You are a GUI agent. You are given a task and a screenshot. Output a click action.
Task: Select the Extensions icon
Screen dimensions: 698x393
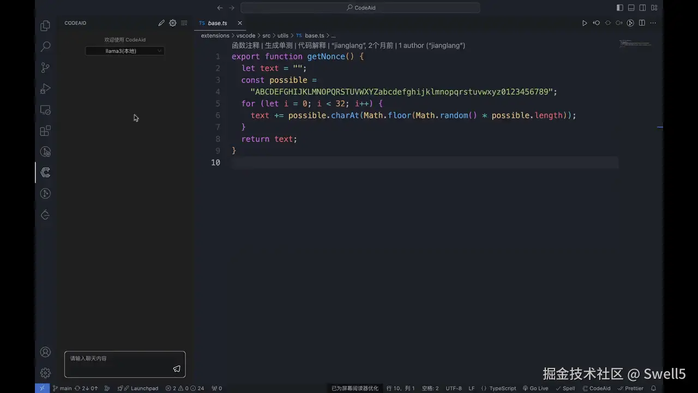click(x=45, y=130)
